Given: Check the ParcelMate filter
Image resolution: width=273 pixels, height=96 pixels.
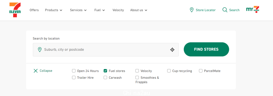Looking at the screenshot, I should click(x=201, y=71).
